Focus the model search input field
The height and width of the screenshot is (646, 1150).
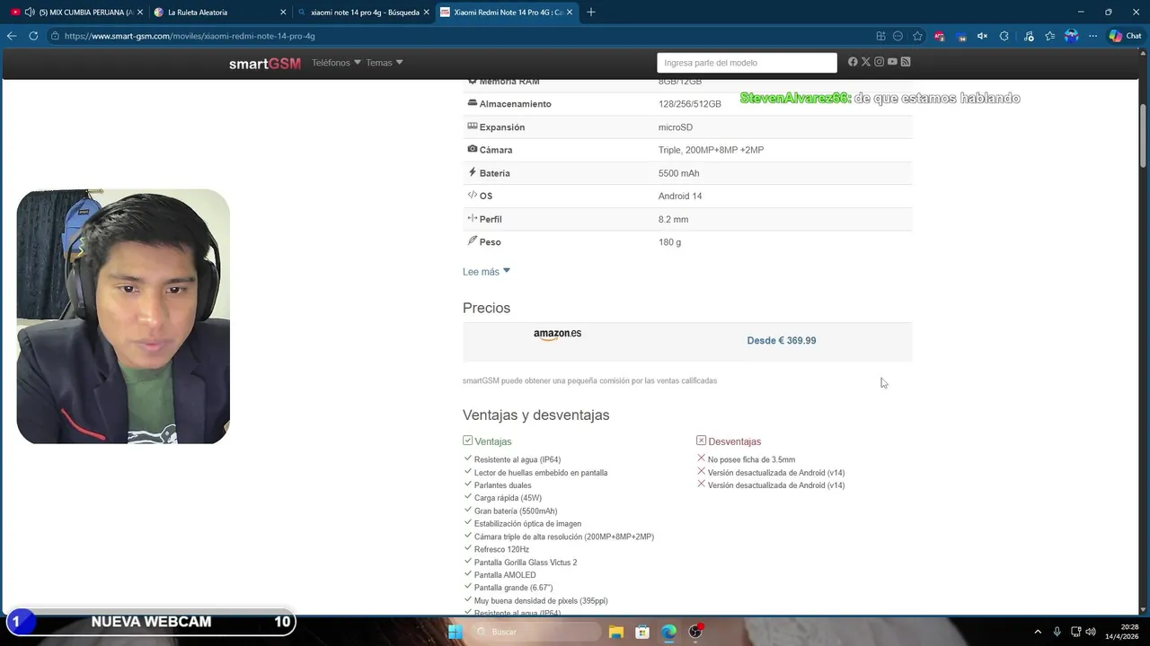[747, 63]
